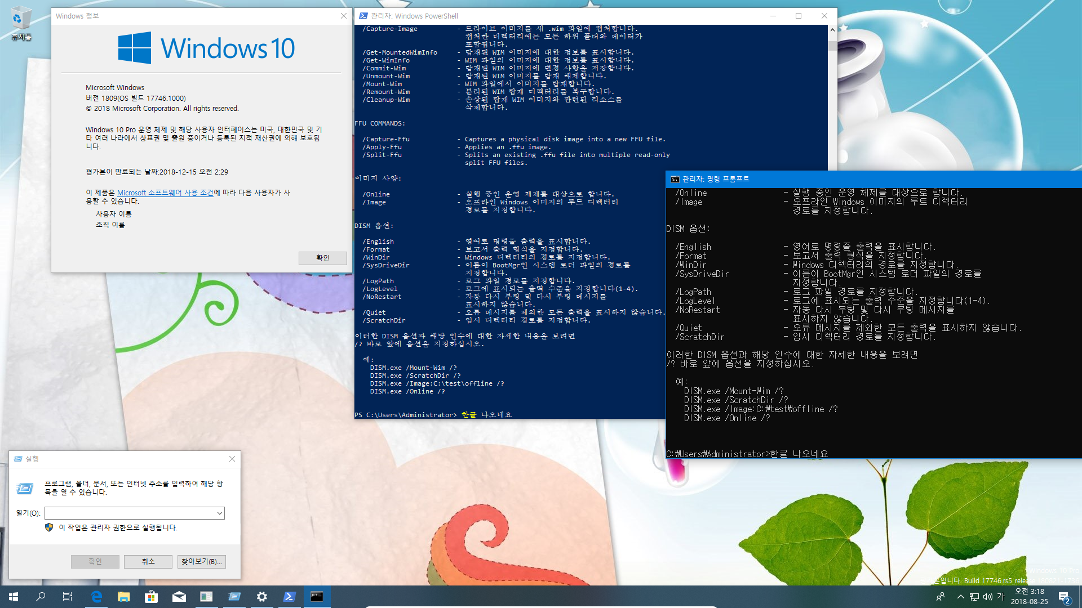The image size is (1082, 608).
Task: Open Microsoft 소프트웨어 사용 조건 link
Action: (x=165, y=193)
